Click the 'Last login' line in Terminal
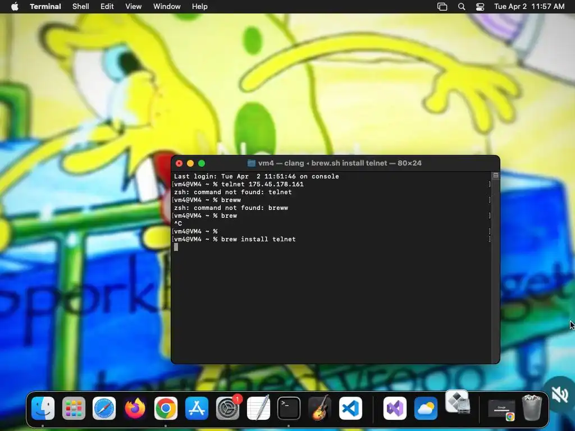This screenshot has height=431, width=575. [256, 176]
